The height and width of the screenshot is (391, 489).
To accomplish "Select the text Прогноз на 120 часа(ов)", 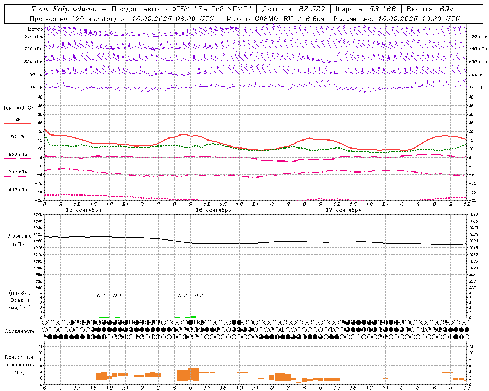I will point(73,19).
